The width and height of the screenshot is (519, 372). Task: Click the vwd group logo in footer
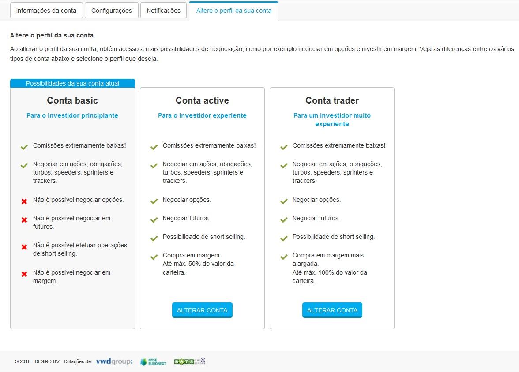point(114,361)
